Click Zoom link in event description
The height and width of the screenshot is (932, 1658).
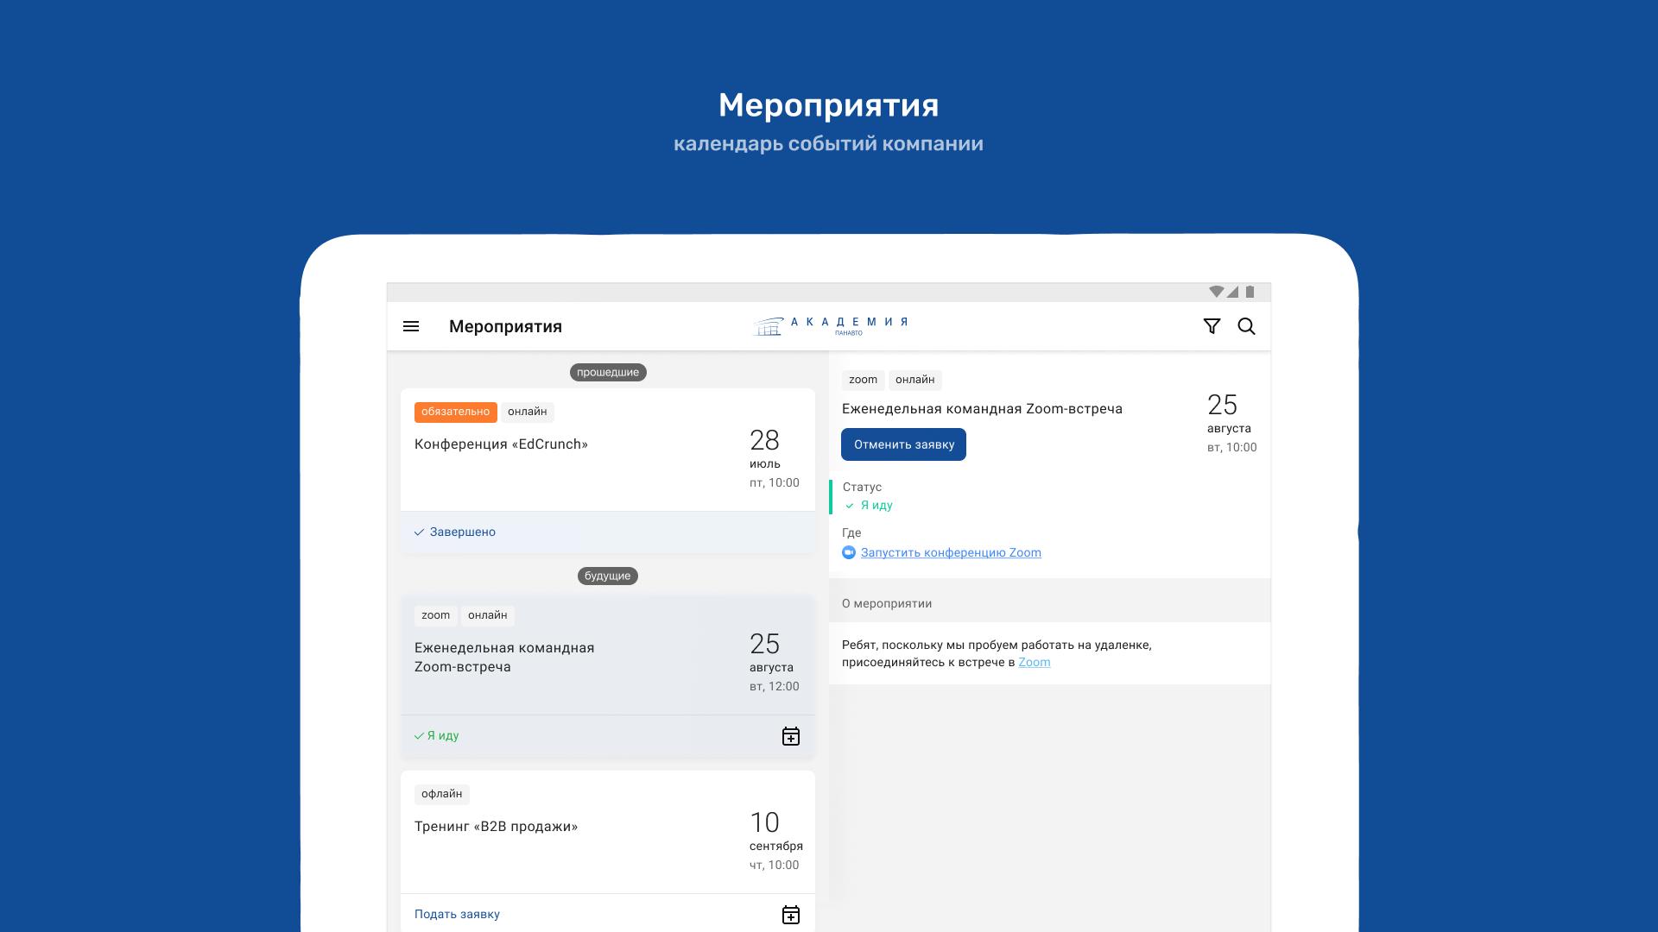pyautogui.click(x=1034, y=662)
